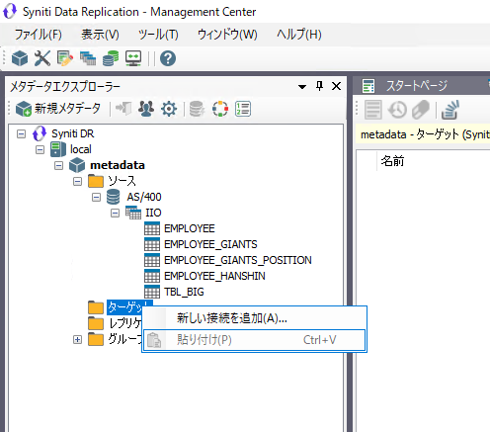Collapse the Syniti DR root node
The image size is (490, 432).
(x=21, y=134)
